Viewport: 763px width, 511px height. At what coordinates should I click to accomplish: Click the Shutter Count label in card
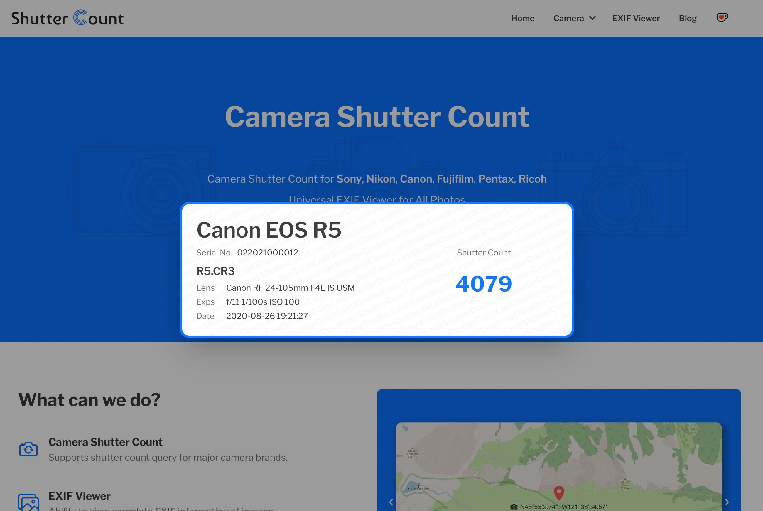coord(484,253)
